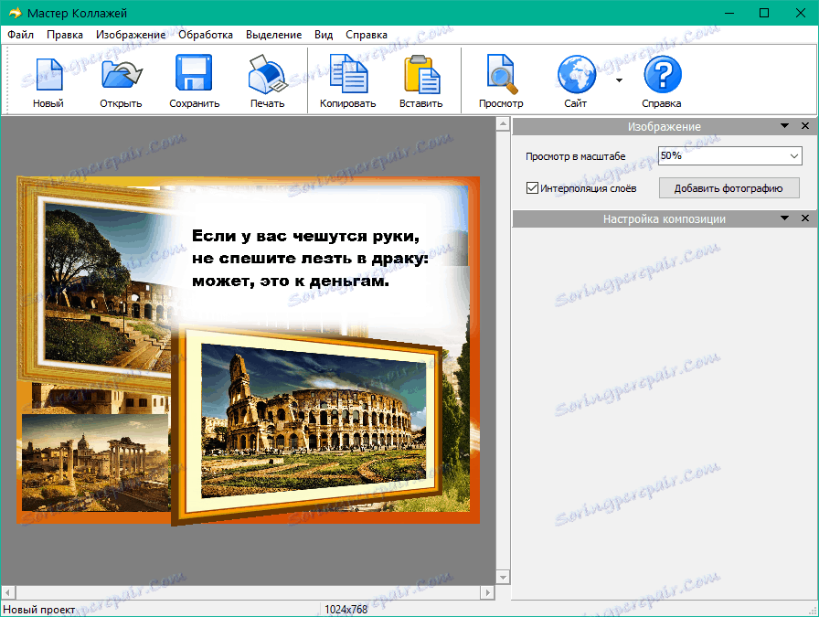819x617 pixels.
Task: Open the Правка menu
Action: [x=65, y=35]
